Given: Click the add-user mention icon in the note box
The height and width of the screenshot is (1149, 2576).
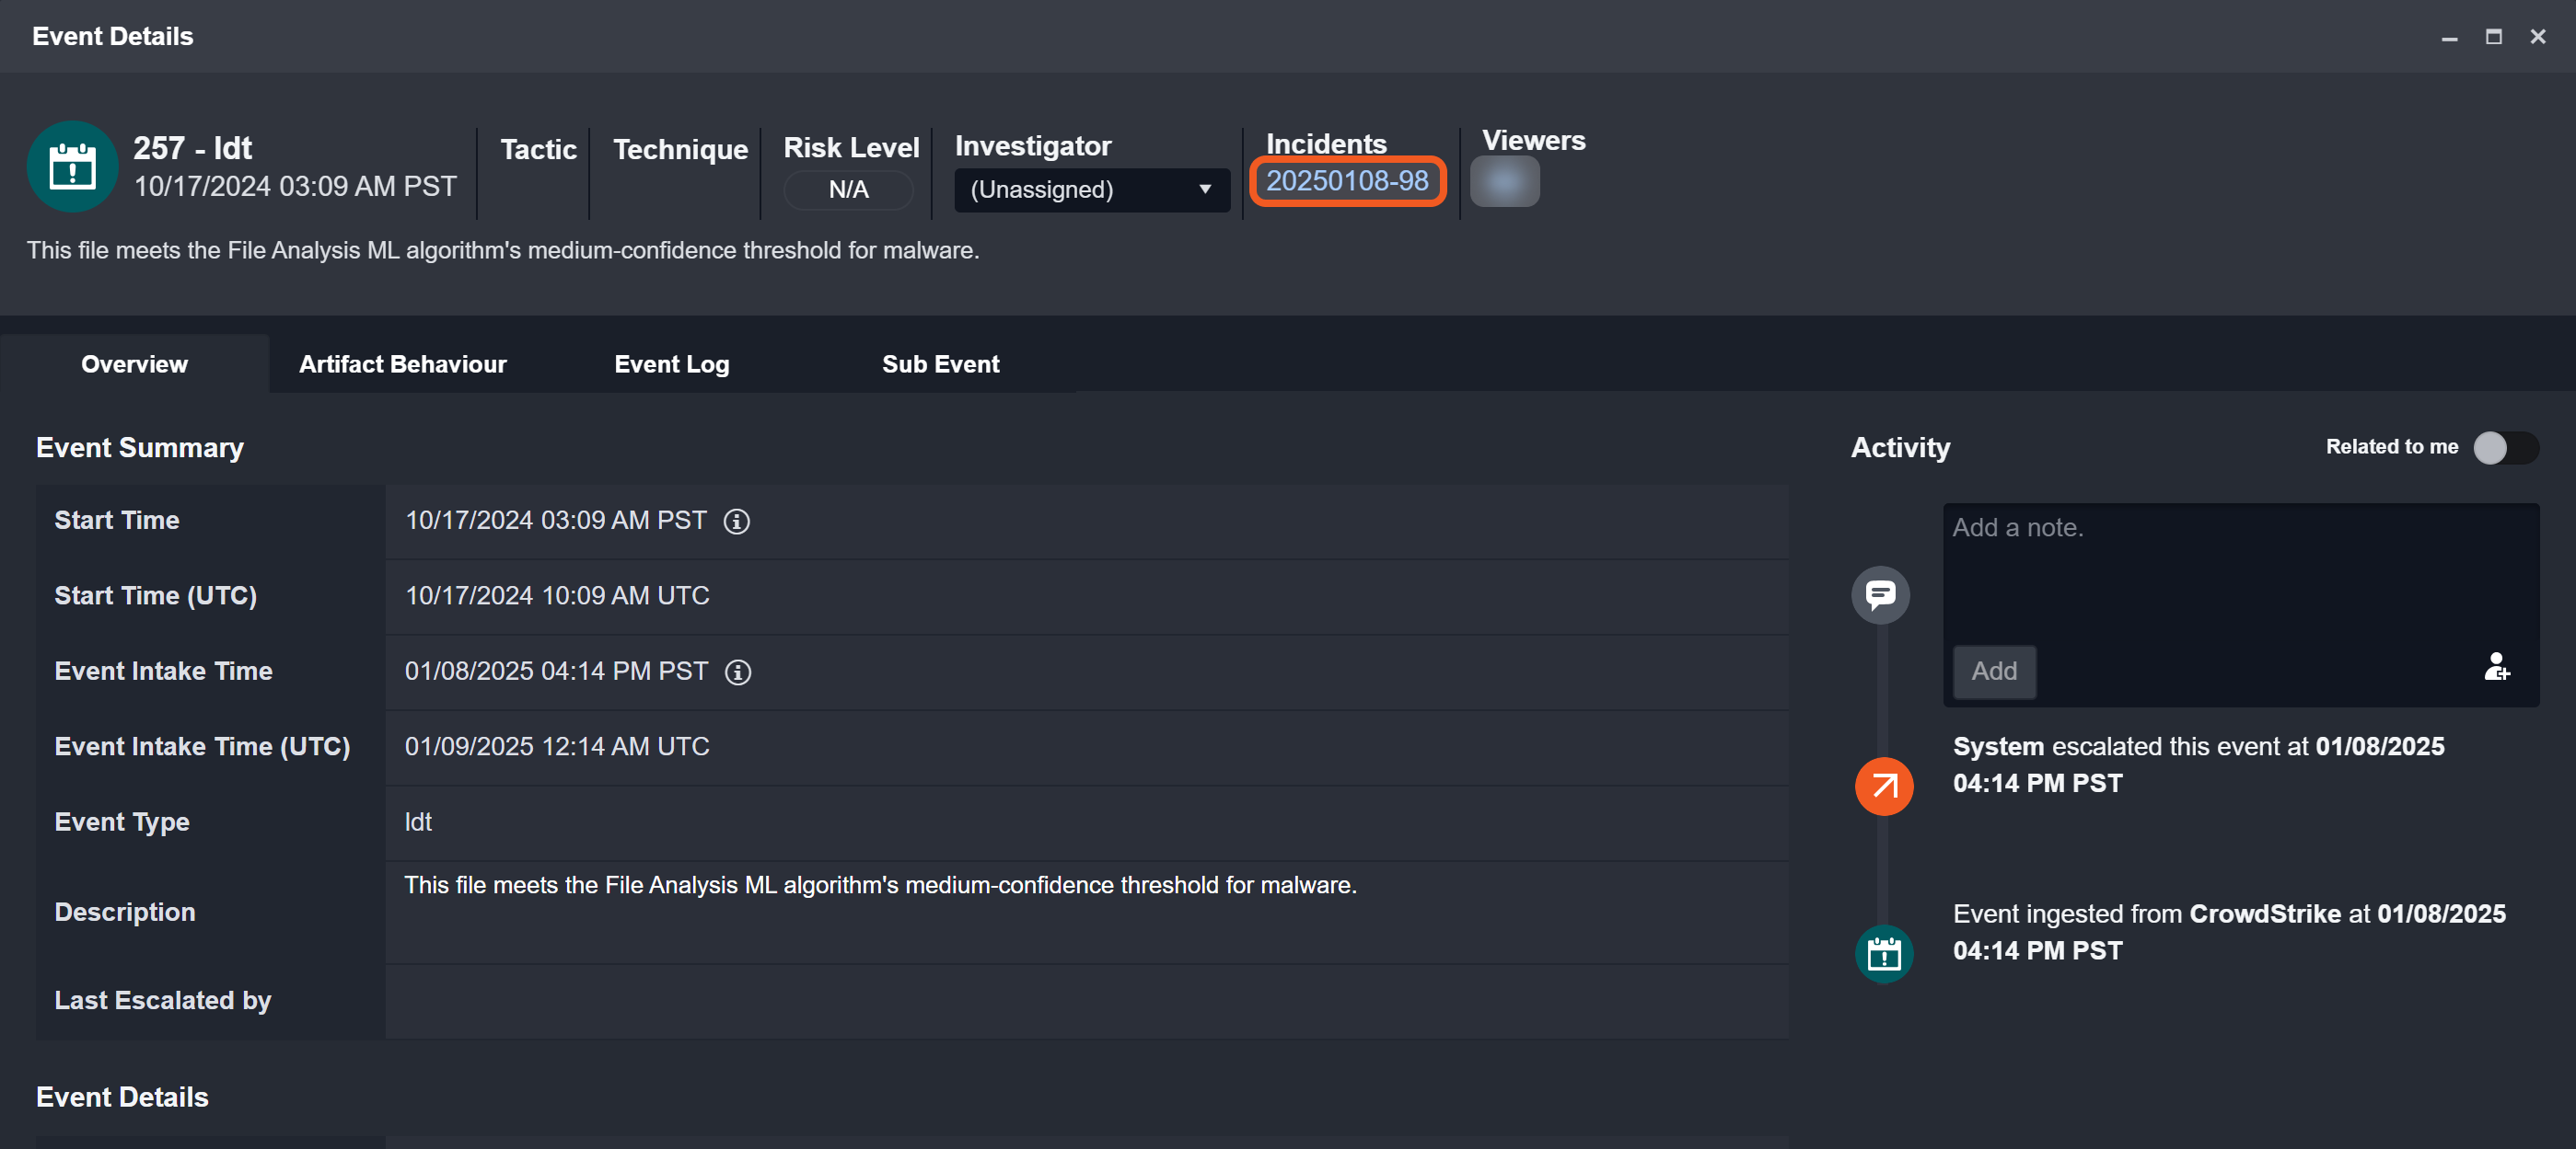Looking at the screenshot, I should 2496,666.
